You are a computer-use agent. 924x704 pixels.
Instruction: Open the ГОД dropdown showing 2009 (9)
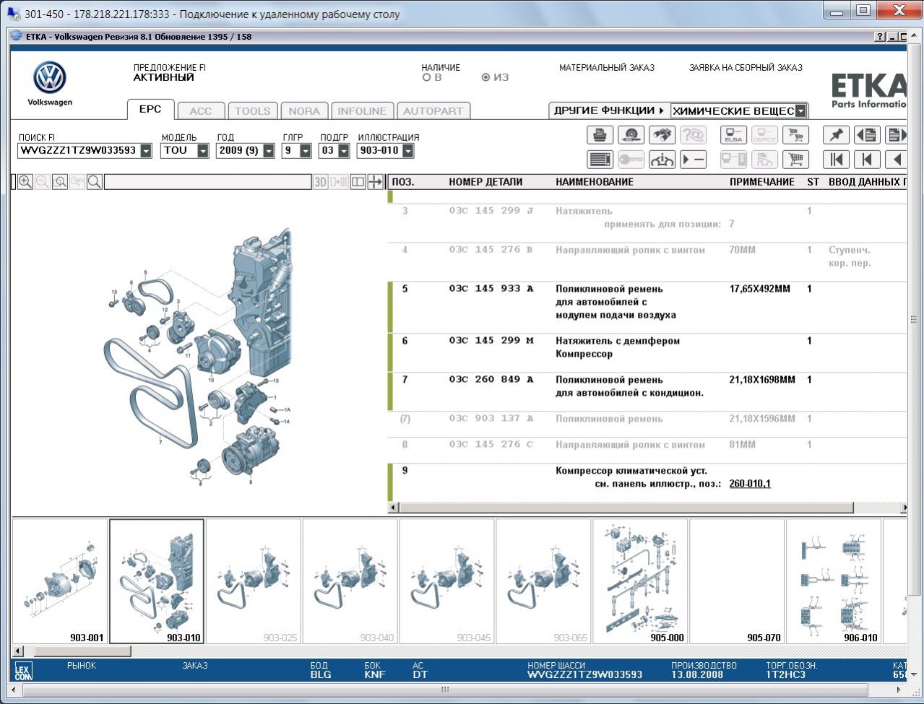(269, 151)
